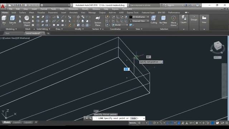Open the Express Tools ribbon tab
229x129 pixels.
coord(132,13)
